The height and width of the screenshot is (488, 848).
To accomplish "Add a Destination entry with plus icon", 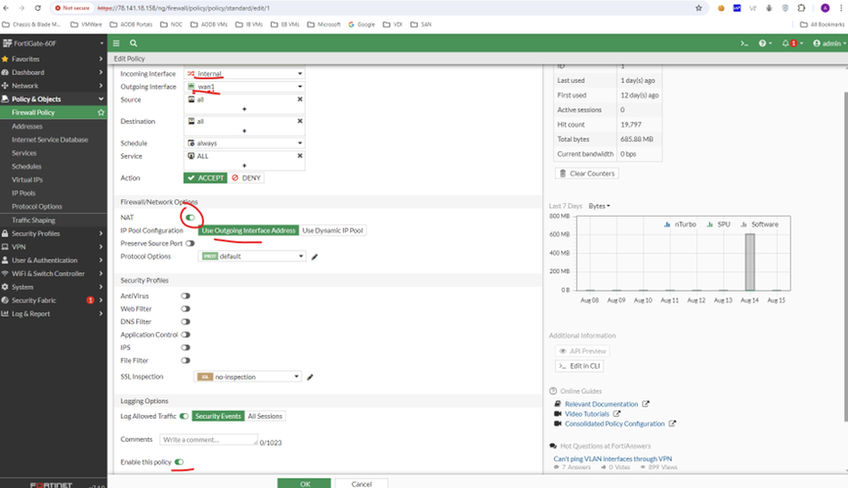I will (244, 131).
